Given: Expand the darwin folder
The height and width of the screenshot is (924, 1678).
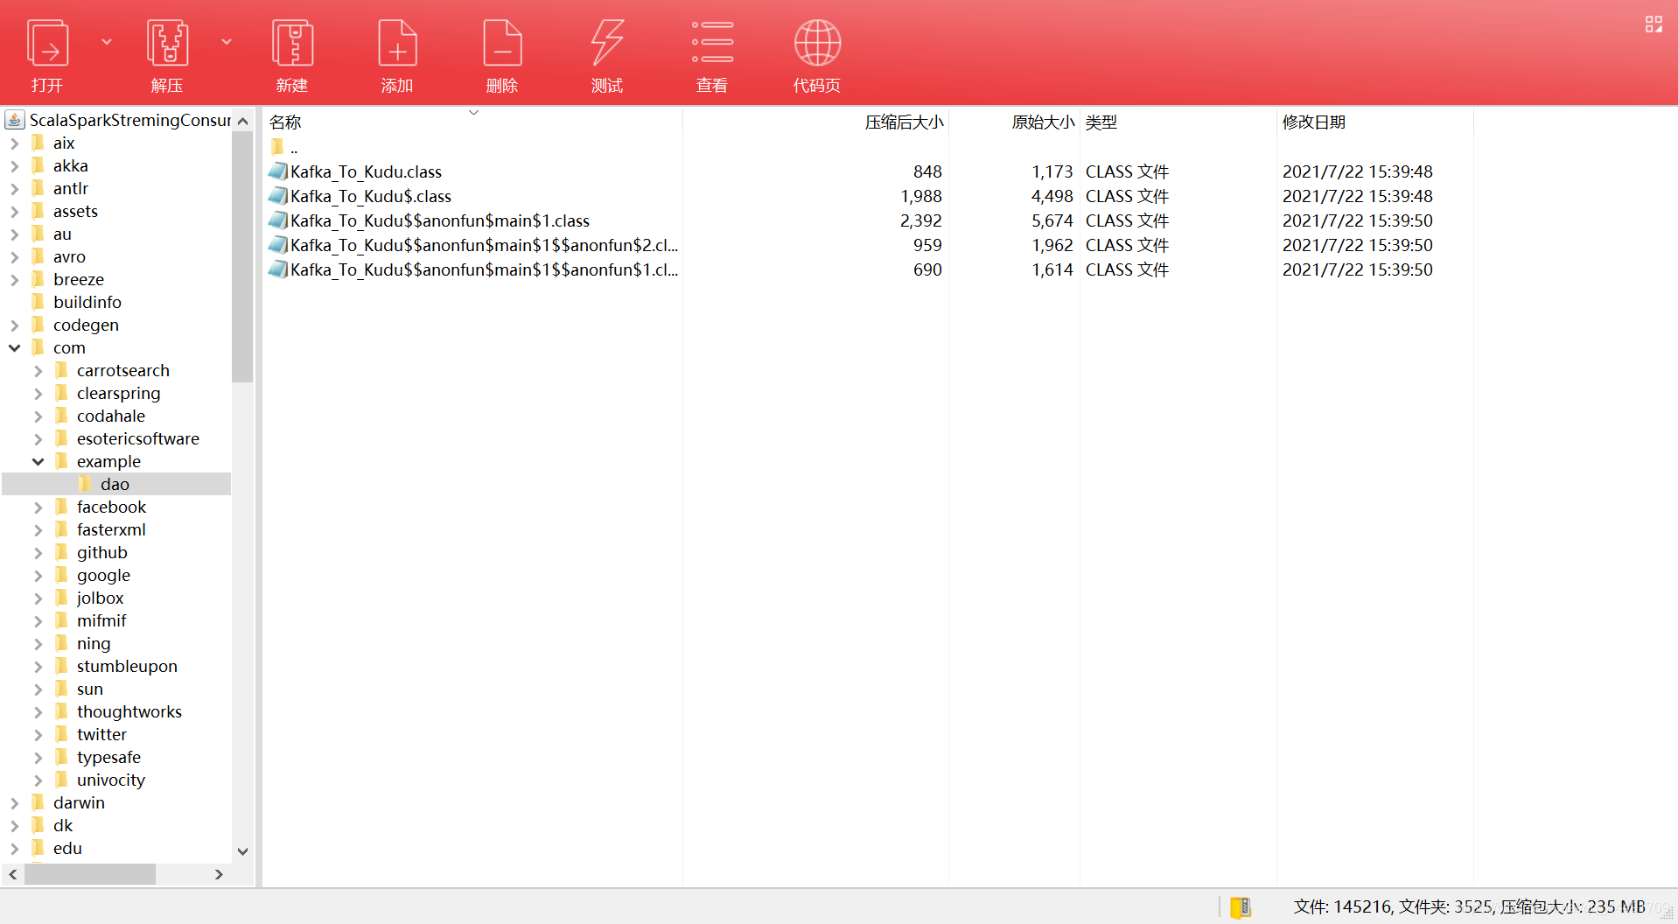Looking at the screenshot, I should pos(15,802).
